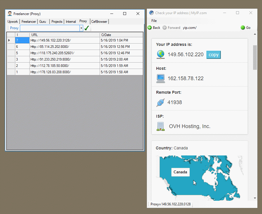Switch to the Upwork tab
The height and width of the screenshot is (214, 262).
coord(13,22)
